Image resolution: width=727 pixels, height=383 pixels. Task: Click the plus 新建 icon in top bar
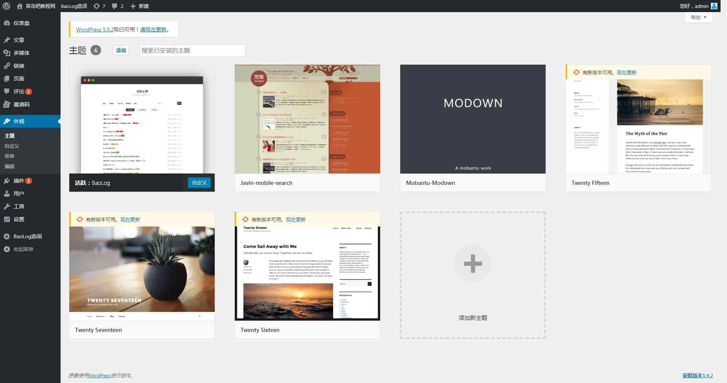(x=133, y=6)
